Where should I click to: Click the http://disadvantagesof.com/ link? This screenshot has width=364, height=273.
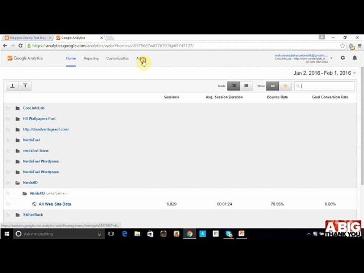46,129
